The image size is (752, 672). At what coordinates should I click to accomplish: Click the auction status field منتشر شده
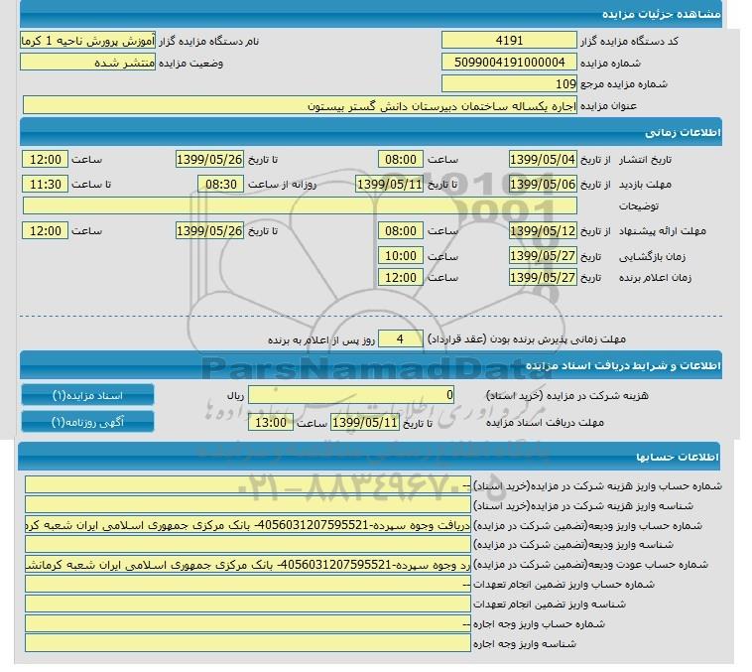pos(88,63)
